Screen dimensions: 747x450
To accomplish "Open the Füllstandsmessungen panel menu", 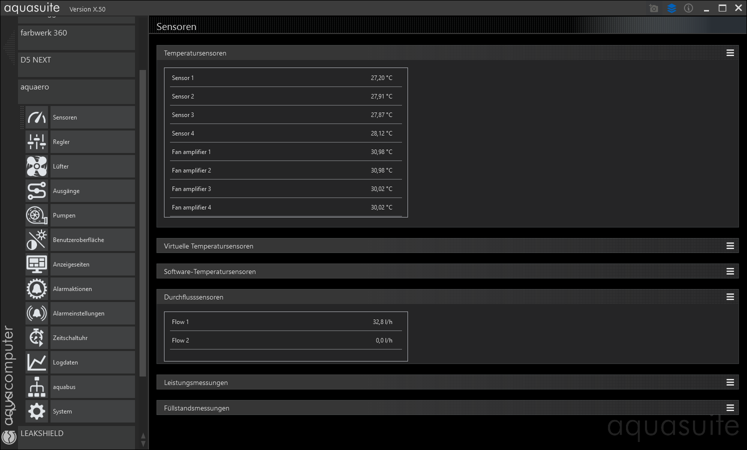I will click(730, 408).
